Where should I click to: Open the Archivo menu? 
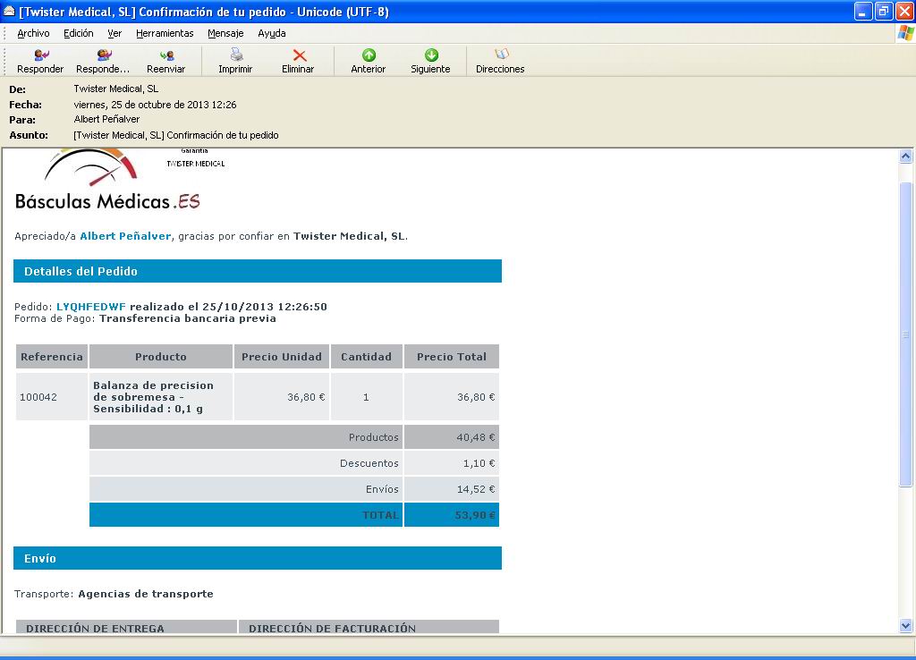(33, 33)
